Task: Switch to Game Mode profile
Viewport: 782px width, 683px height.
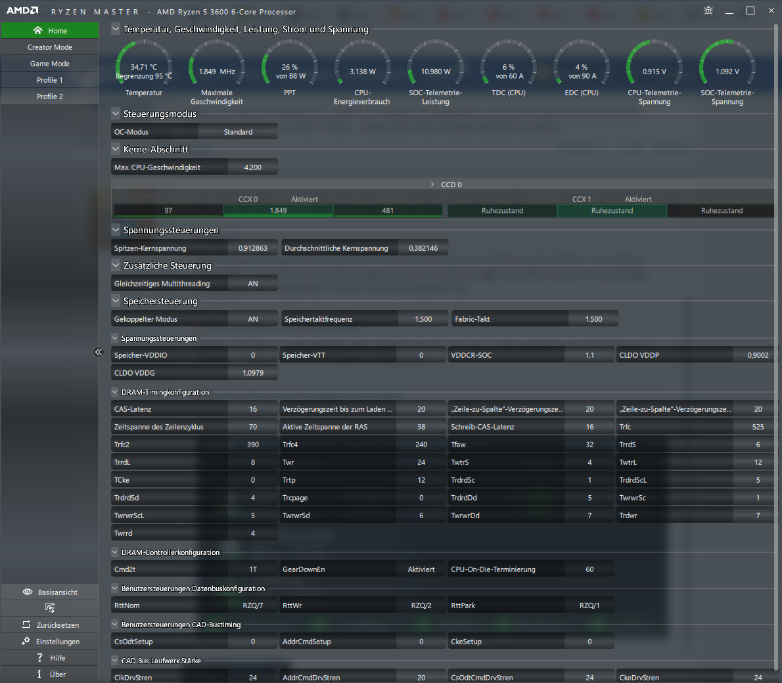Action: coord(50,63)
